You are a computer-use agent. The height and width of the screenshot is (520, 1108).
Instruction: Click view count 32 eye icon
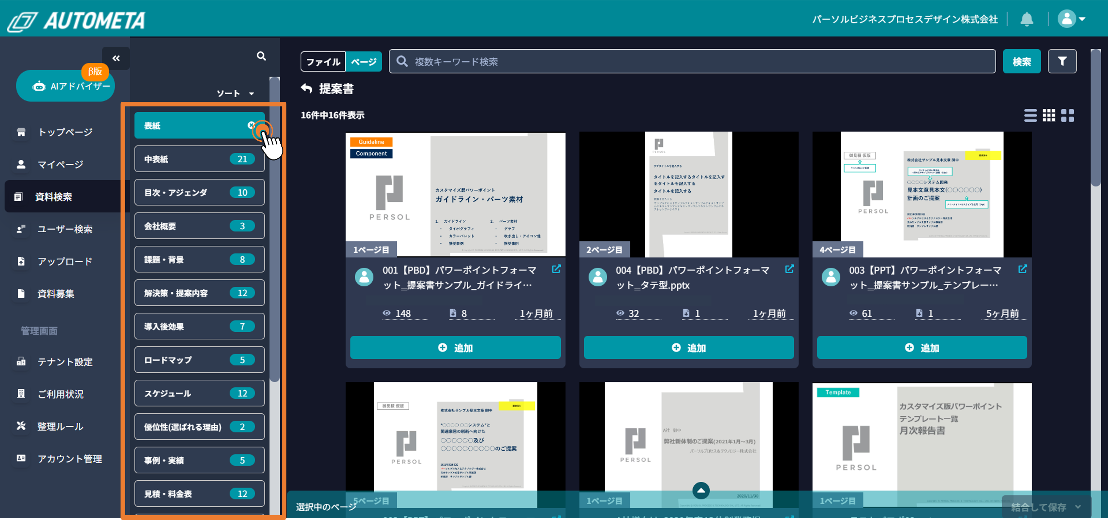click(620, 313)
